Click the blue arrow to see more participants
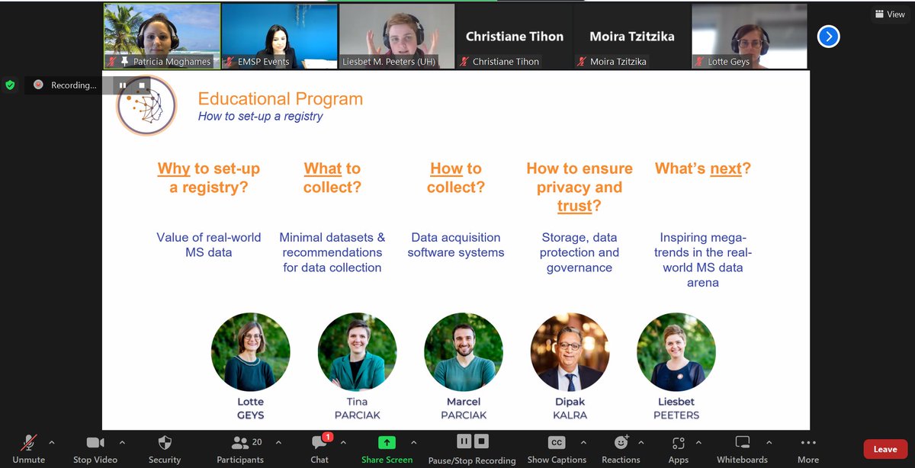This screenshot has height=468, width=915. pos(828,36)
